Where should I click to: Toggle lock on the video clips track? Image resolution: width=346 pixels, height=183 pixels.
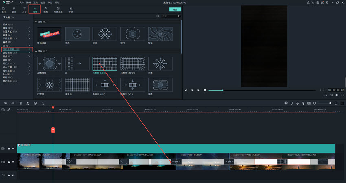(9, 162)
